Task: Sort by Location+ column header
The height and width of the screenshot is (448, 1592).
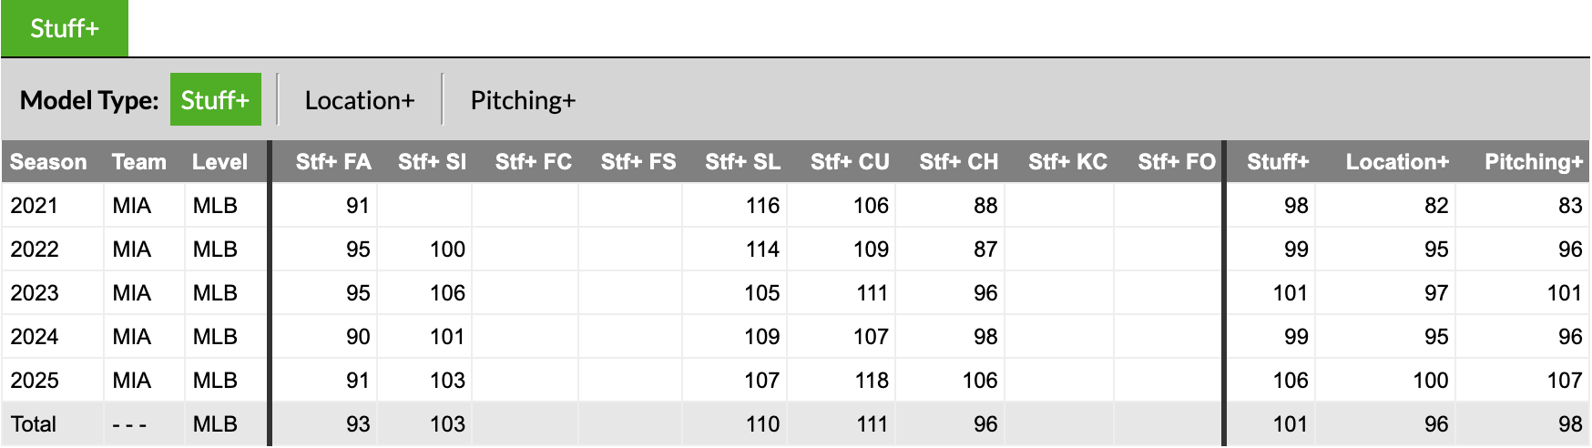Action: click(x=1397, y=162)
